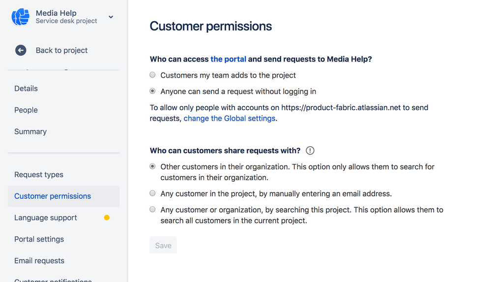Choose "Any customer in the project" email option
The width and height of the screenshot is (491, 282).
(x=152, y=193)
